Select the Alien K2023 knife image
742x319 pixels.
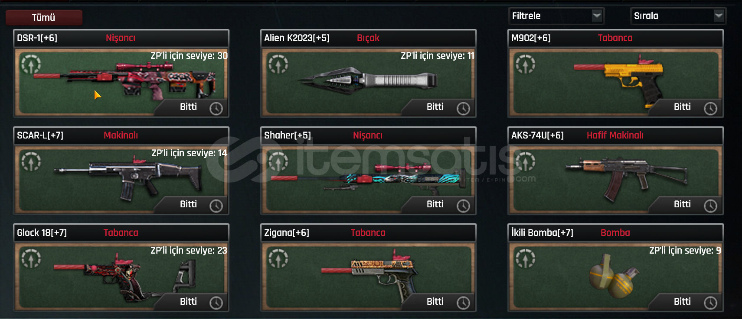[x=367, y=80]
